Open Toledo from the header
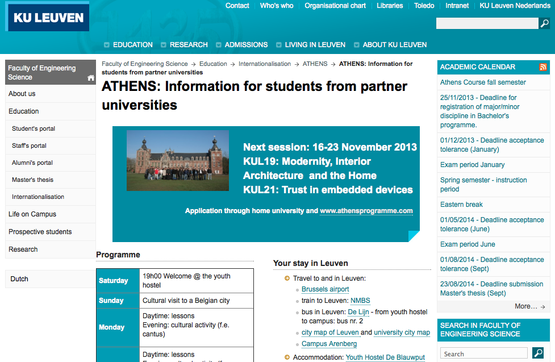555x362 pixels. point(424,6)
